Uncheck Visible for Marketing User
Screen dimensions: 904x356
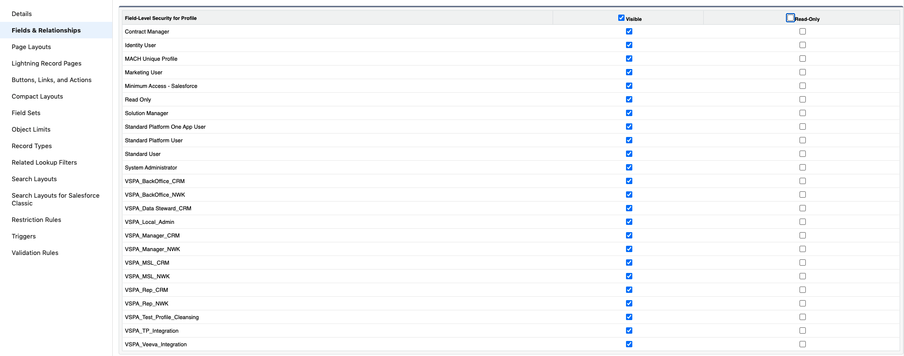point(629,72)
